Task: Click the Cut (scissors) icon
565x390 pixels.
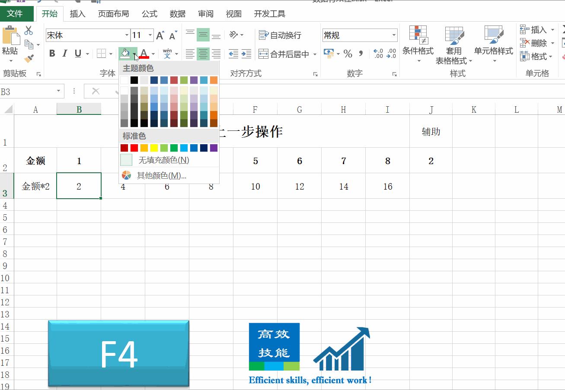Action: (28, 29)
